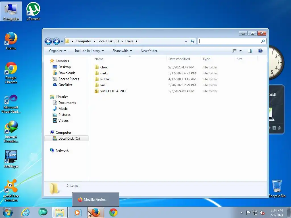Viewport: 291px width, 218px height.
Task: Click the Firefox taskbar button
Action: pos(95,212)
